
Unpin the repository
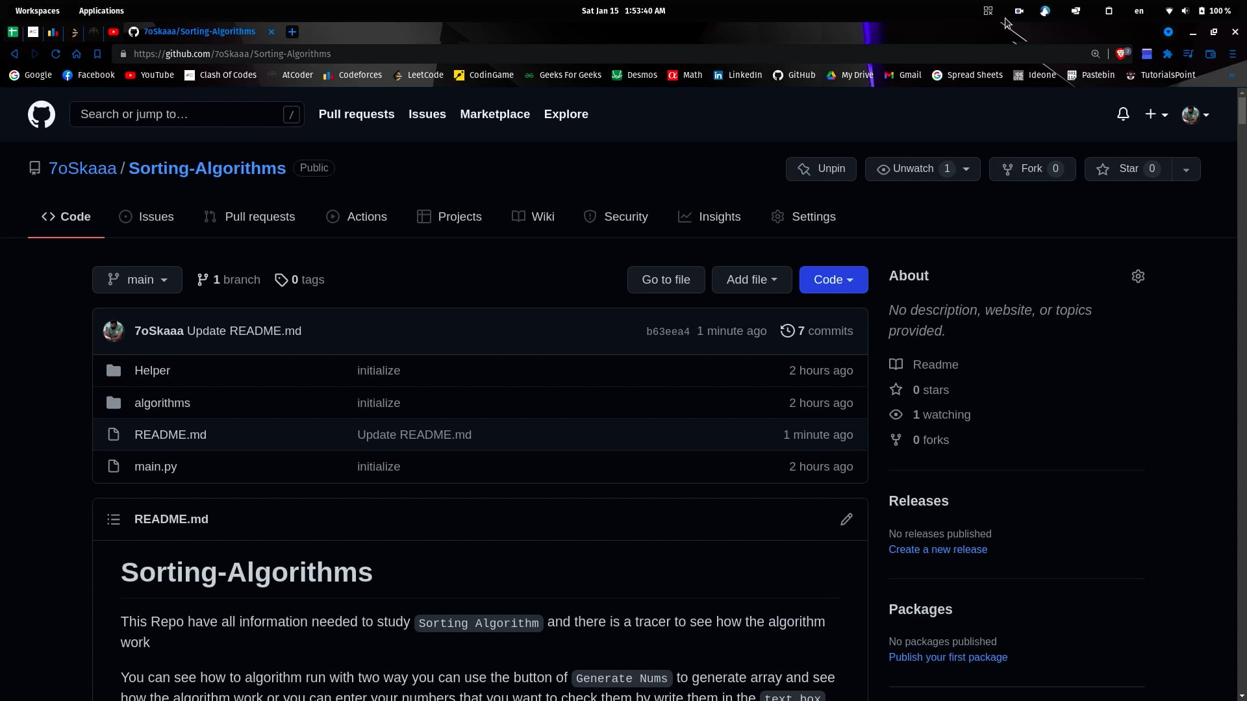point(820,169)
